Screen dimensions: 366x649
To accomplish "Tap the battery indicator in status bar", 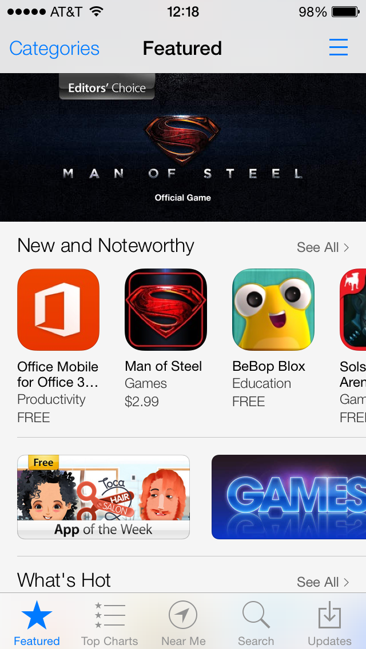I will pyautogui.click(x=345, y=12).
